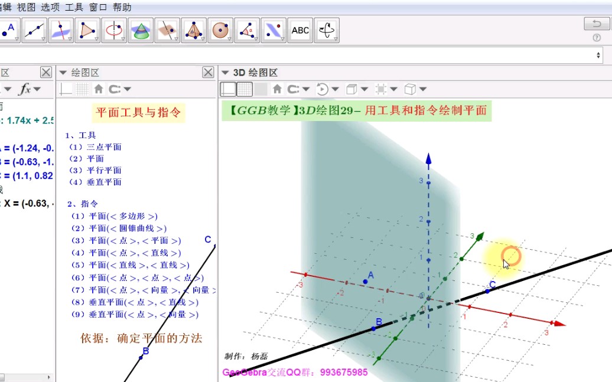Image resolution: width=612 pixels, height=382 pixels.
Task: Toggle the axes display in the 3D view
Action: 229,89
